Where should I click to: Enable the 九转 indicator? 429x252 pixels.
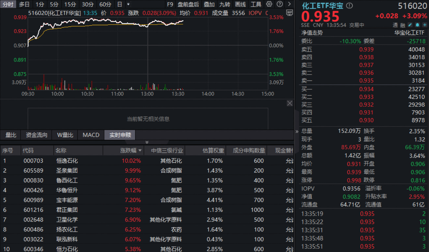coord(225,5)
